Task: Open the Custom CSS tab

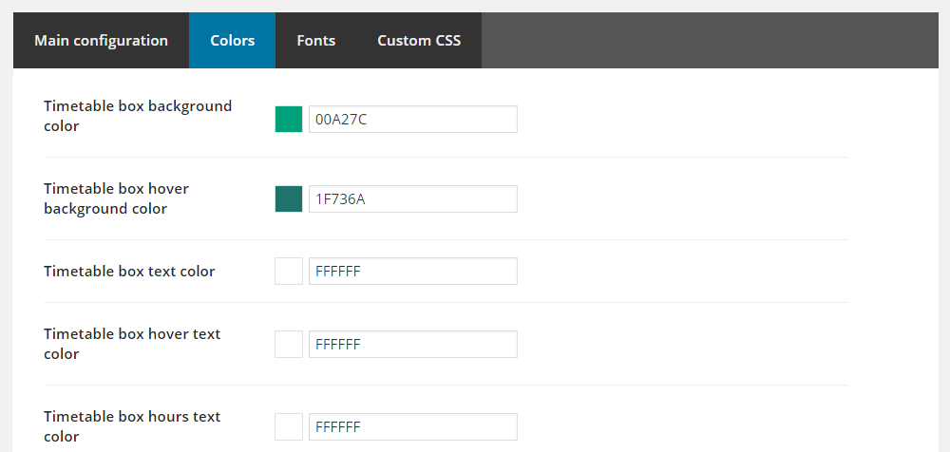Action: tap(419, 41)
